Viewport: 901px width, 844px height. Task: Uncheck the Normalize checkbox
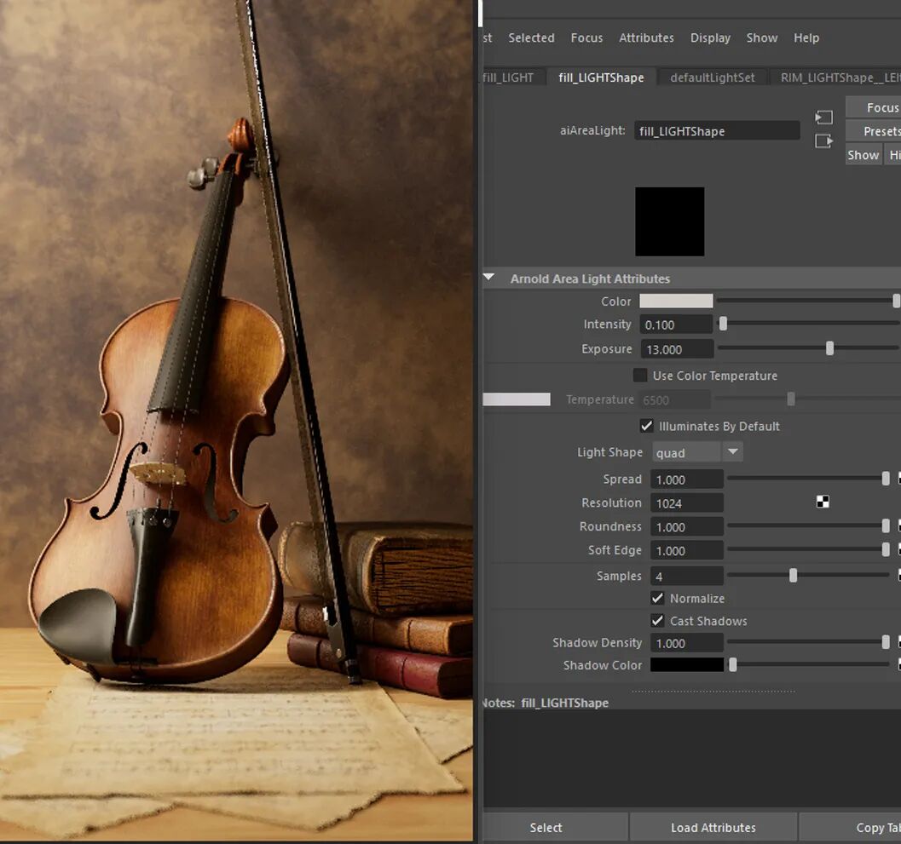657,598
